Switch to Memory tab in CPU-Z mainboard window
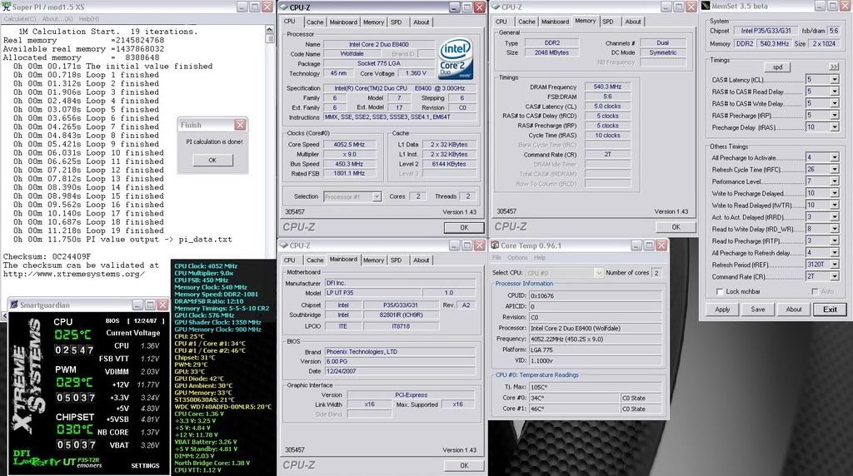Viewport: 853px width, 476px height. point(373,260)
